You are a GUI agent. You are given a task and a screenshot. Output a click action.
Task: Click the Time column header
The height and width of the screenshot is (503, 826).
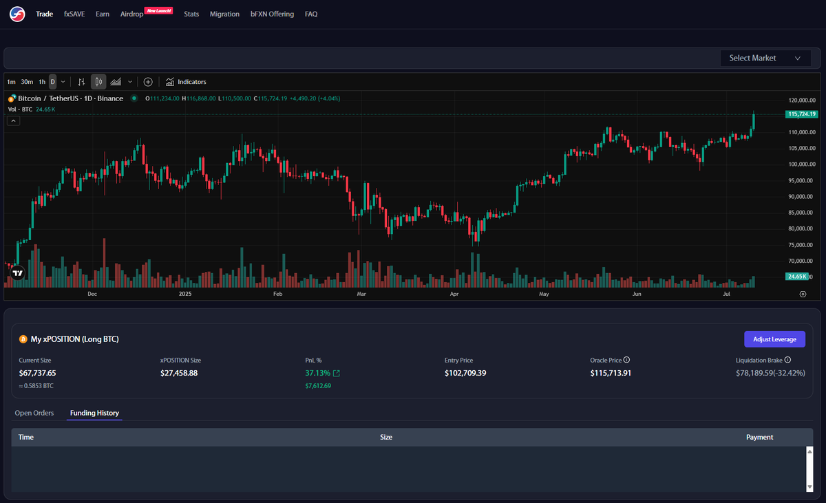(x=26, y=437)
